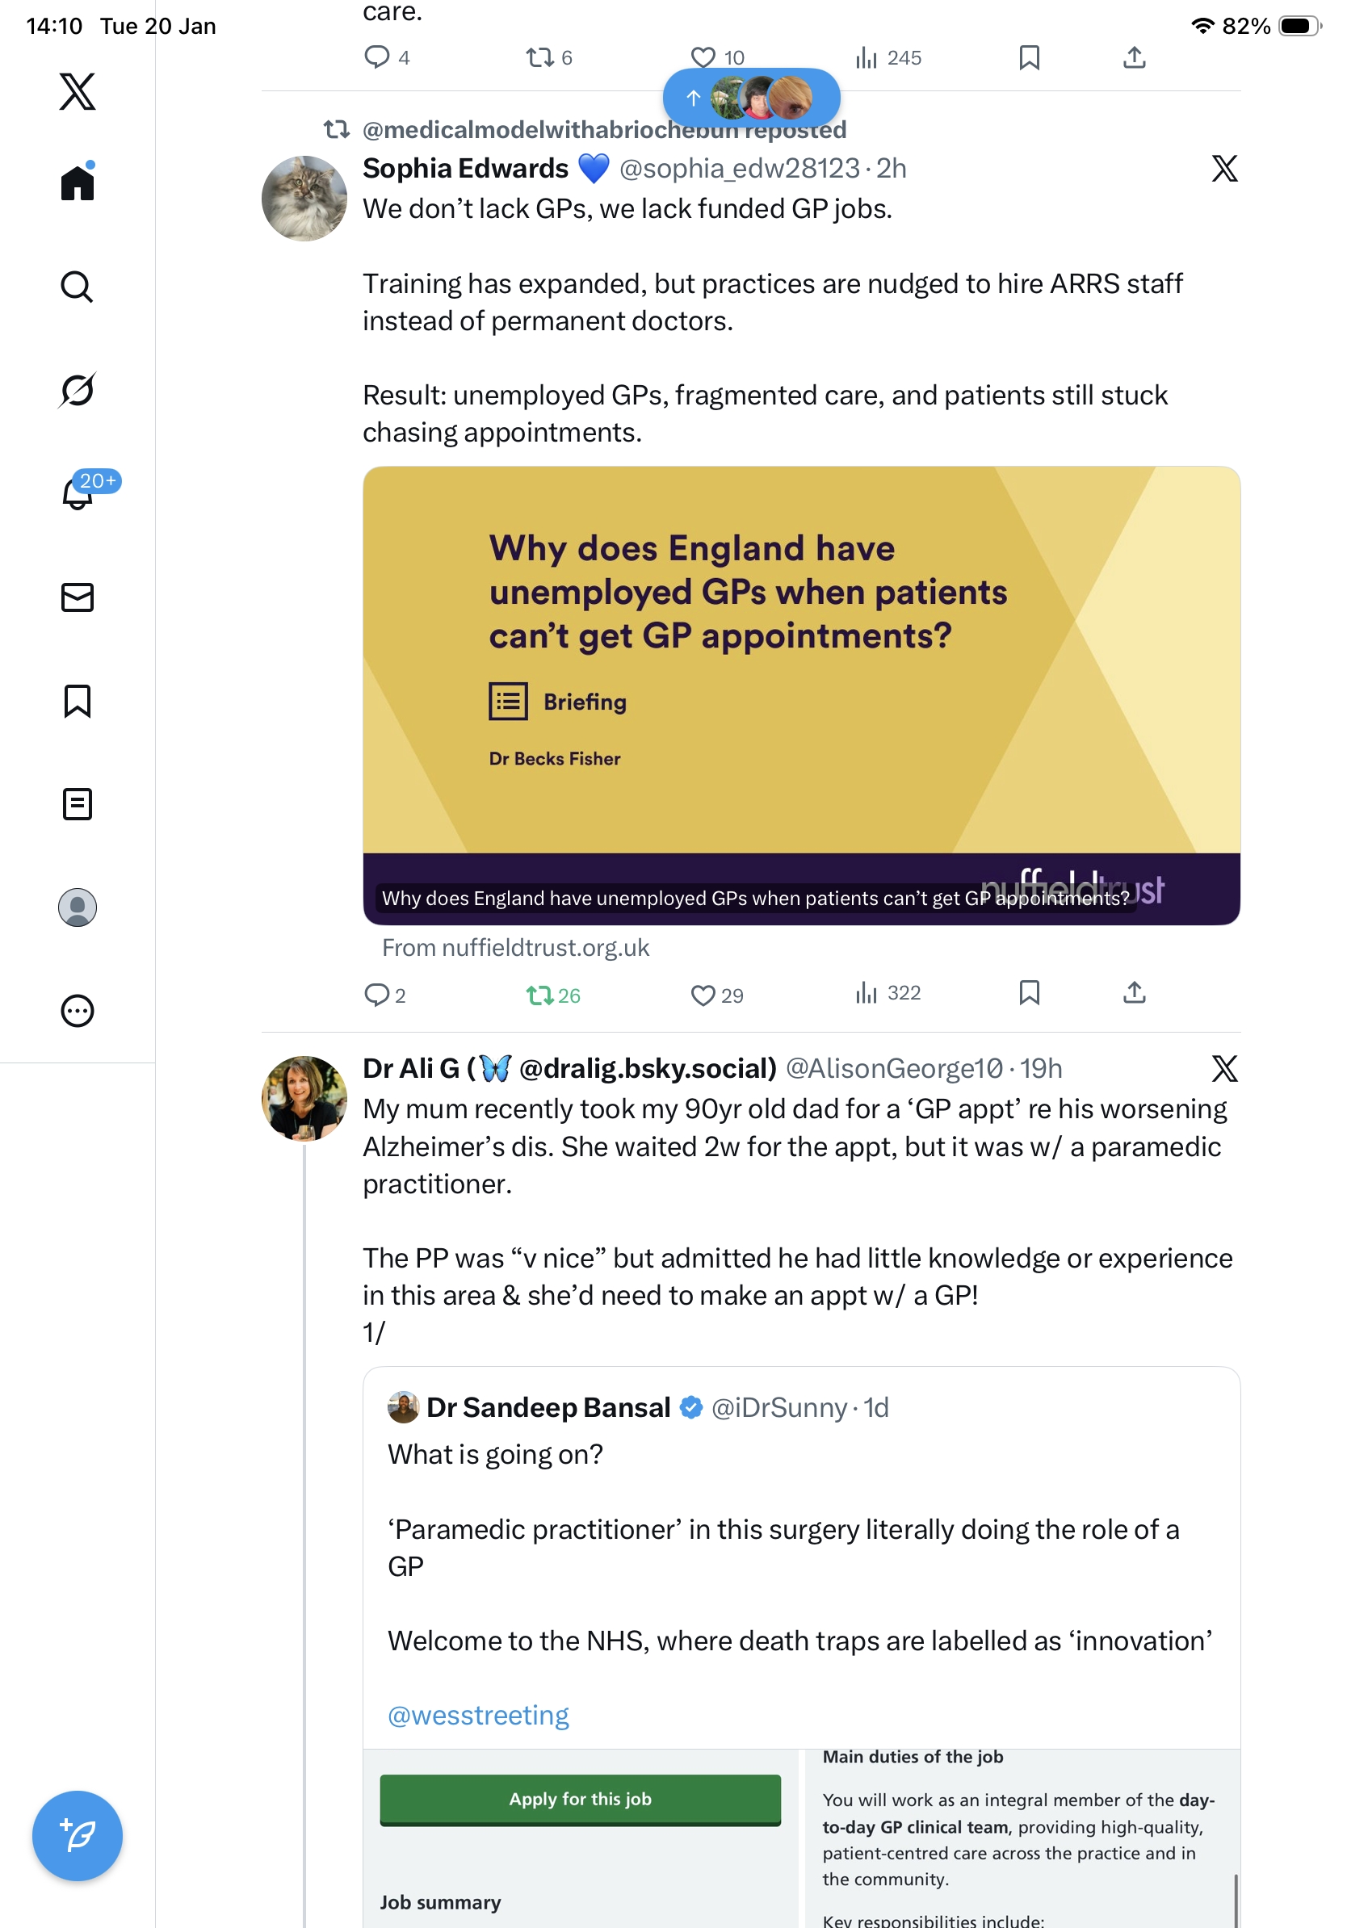The image size is (1347, 1928).
Task: Like Sophia Edwards' post
Action: pyautogui.click(x=702, y=995)
